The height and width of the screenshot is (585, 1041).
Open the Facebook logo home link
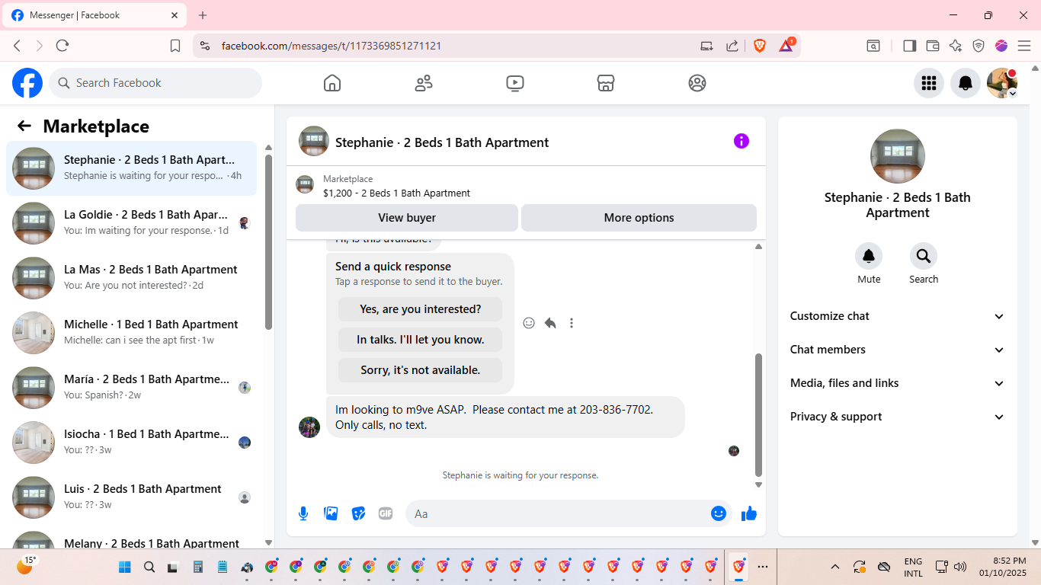tap(27, 83)
